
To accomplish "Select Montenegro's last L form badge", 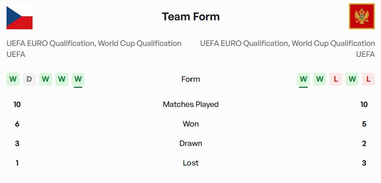I will (x=368, y=79).
